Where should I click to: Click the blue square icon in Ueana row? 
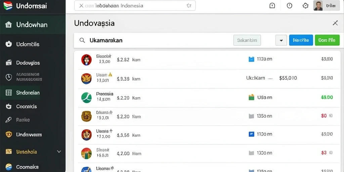pos(251,134)
